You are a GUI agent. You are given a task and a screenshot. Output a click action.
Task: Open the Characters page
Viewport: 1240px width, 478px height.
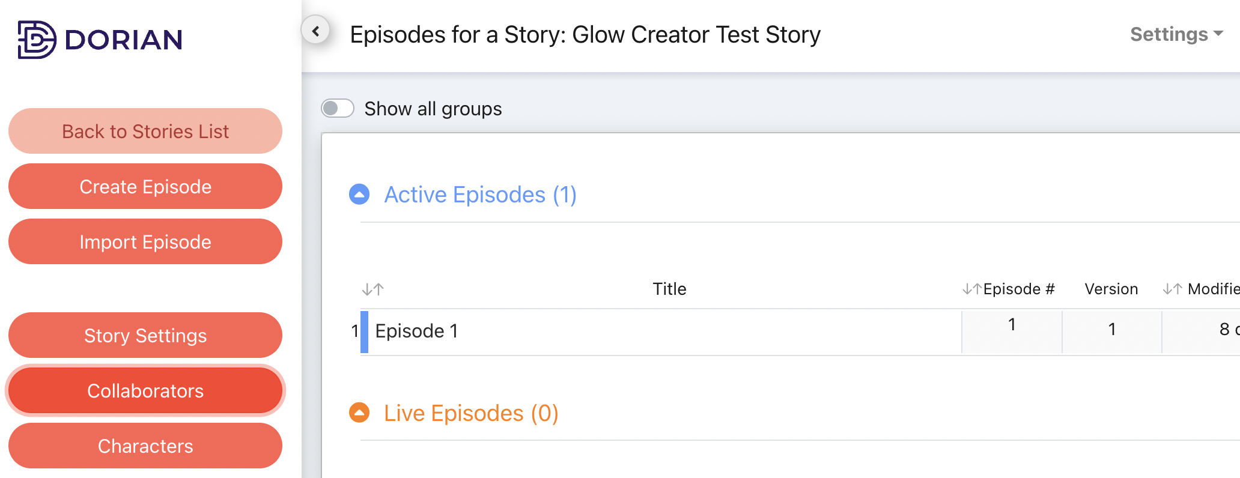click(x=145, y=446)
